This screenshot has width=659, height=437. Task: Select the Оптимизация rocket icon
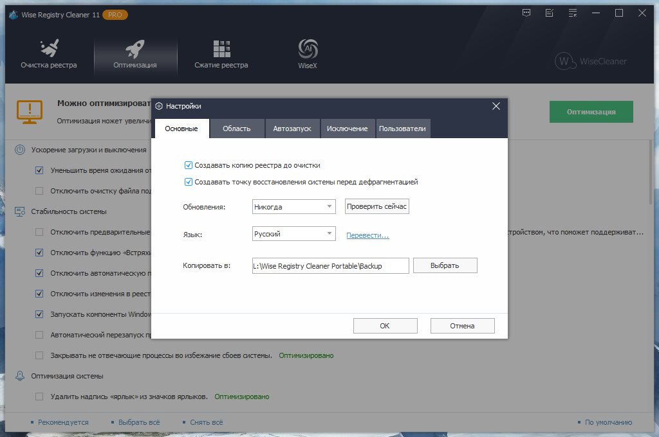[x=135, y=49]
